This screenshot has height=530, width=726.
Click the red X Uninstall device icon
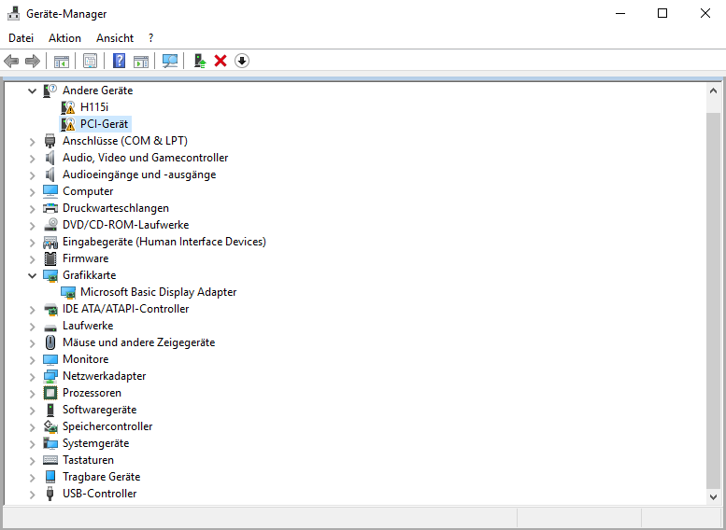pyautogui.click(x=221, y=61)
